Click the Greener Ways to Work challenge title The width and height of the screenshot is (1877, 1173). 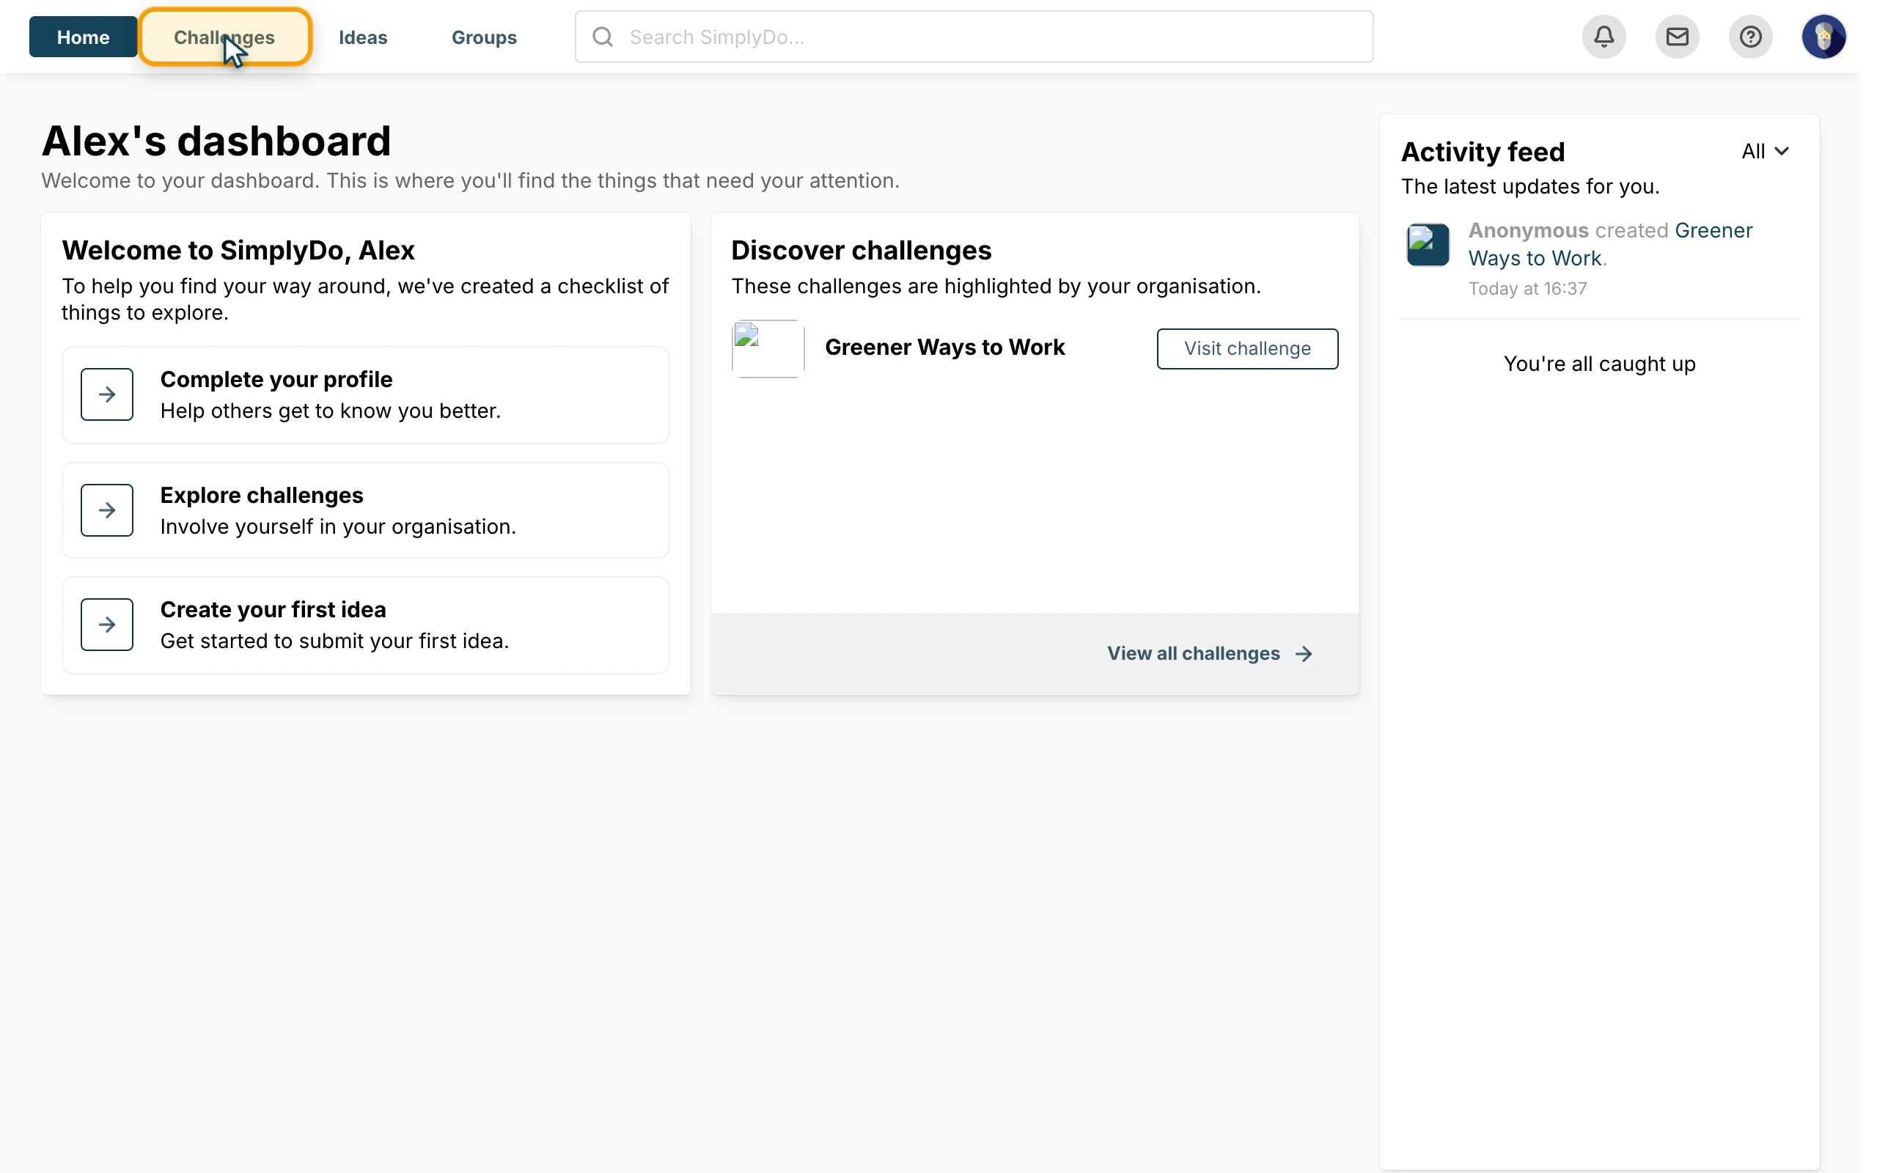point(944,347)
